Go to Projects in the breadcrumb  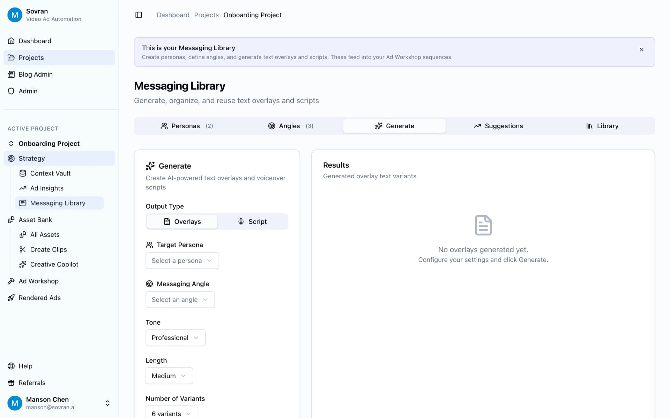(206, 15)
